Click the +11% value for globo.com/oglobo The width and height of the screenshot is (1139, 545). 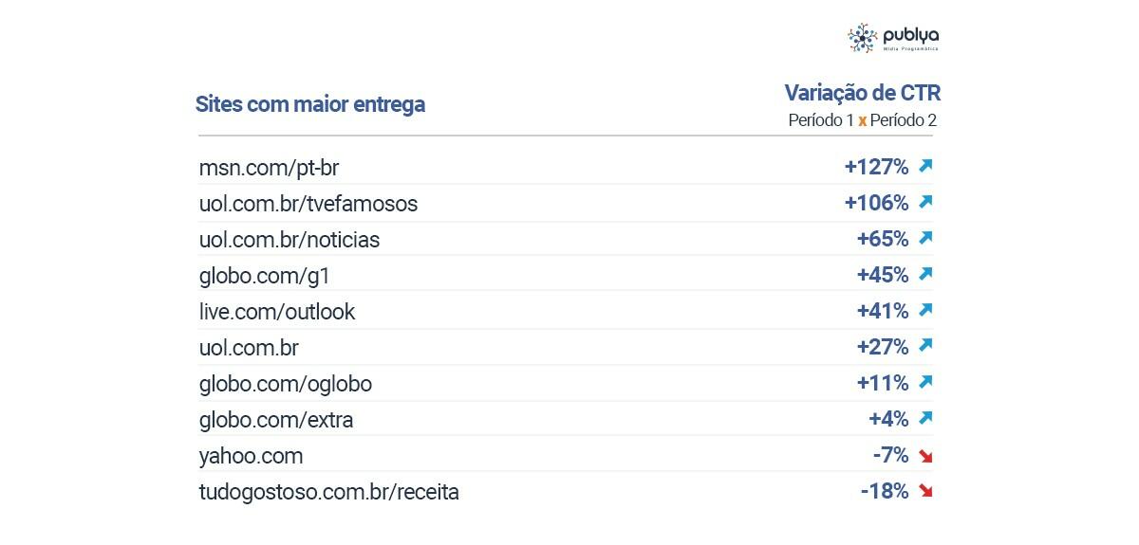point(883,383)
